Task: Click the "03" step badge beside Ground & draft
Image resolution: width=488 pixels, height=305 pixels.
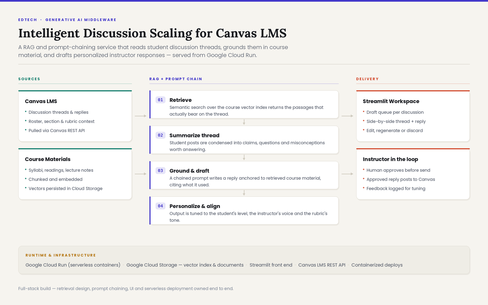Action: (160, 170)
